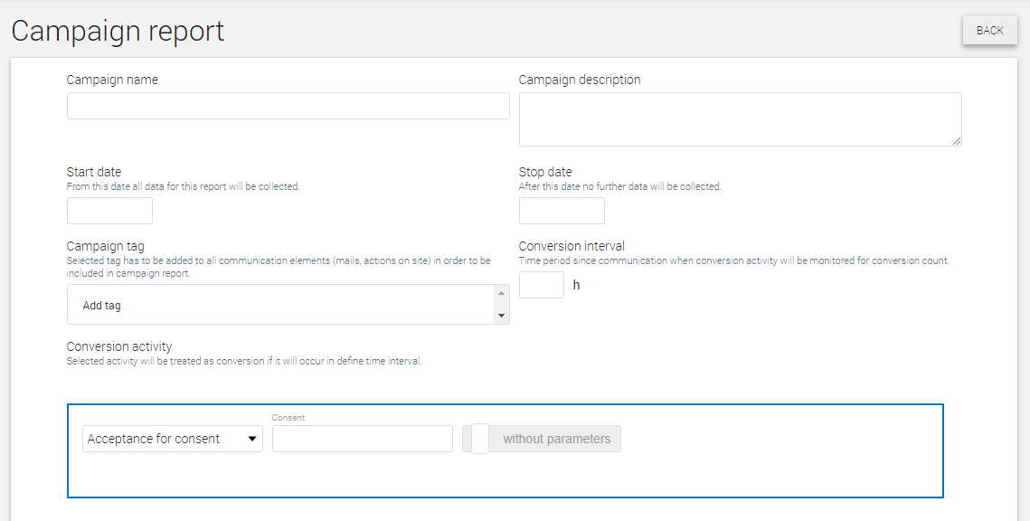Open the Acceptance for consent dropdown
Viewport: 1030px width, 521px height.
click(x=172, y=439)
